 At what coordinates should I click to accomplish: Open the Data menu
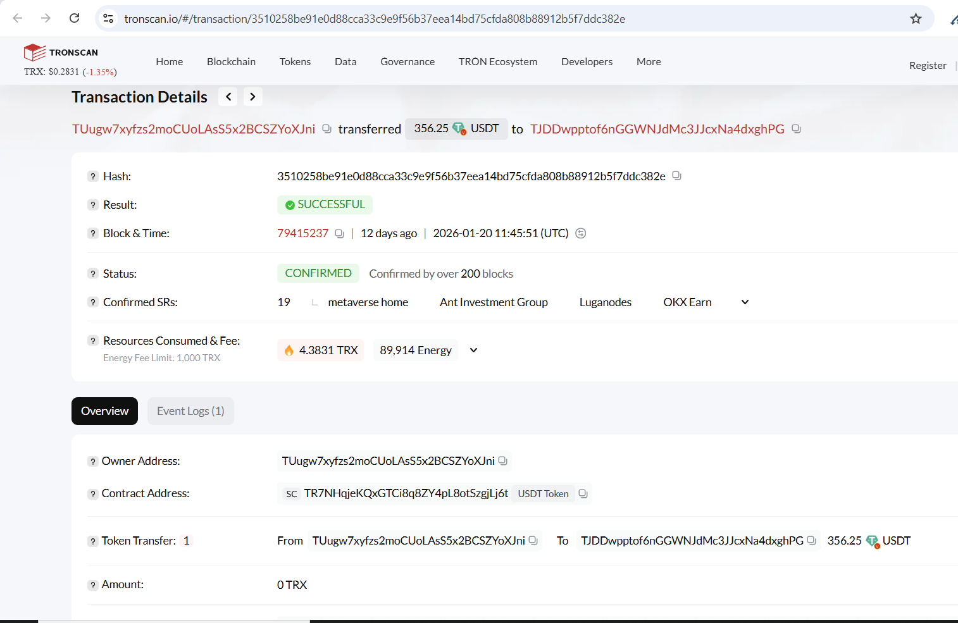point(345,61)
